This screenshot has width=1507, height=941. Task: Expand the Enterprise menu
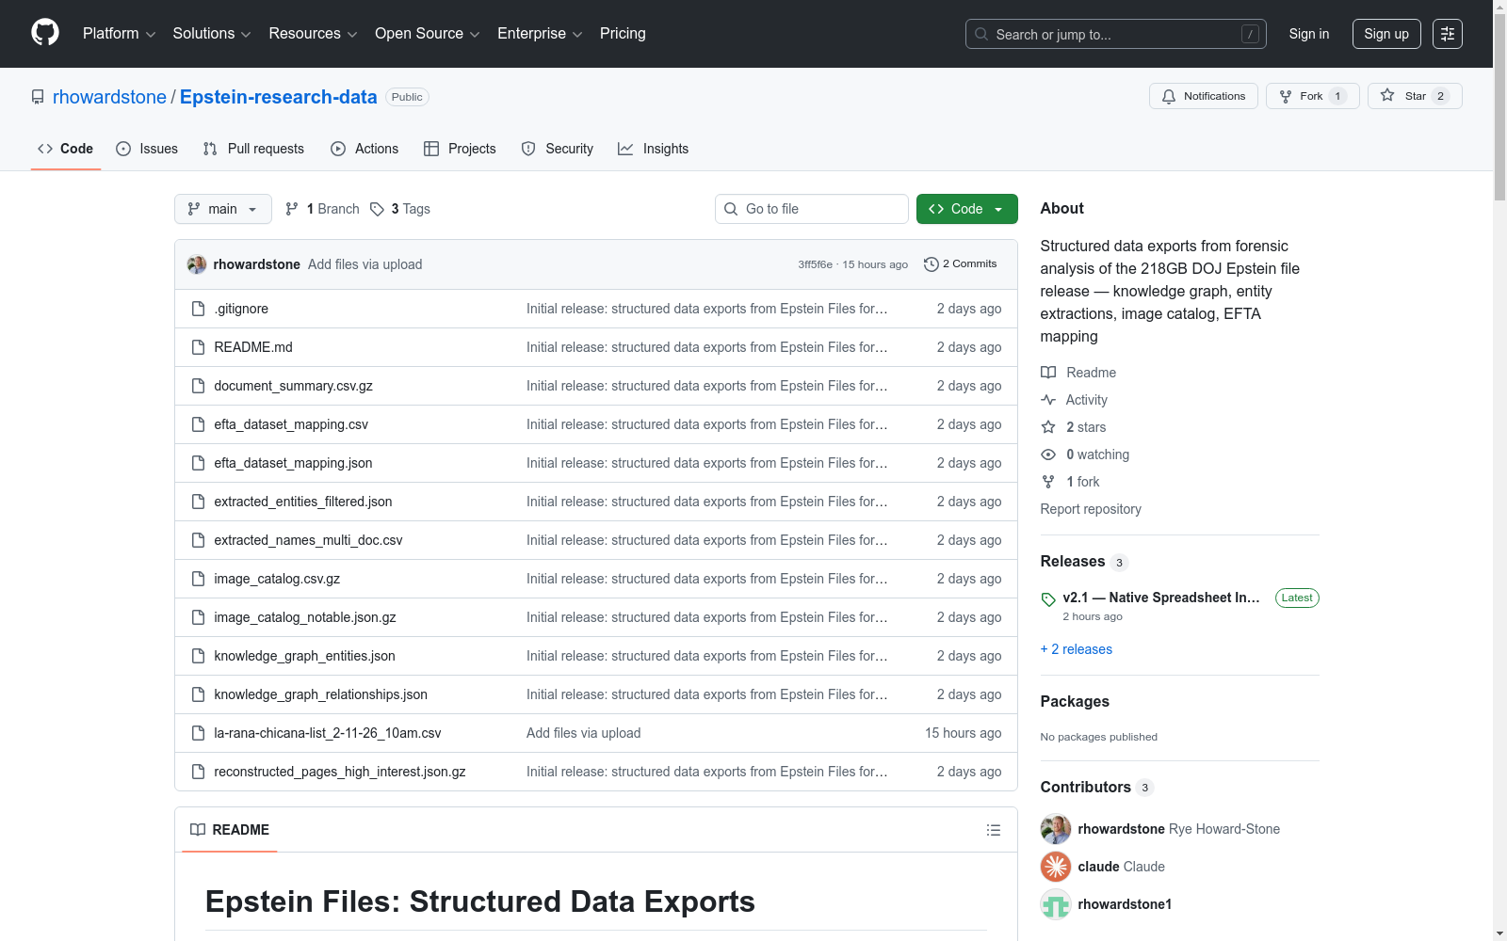(x=540, y=34)
